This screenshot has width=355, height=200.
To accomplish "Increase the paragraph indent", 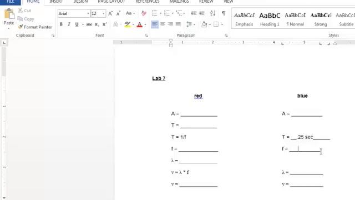I will pos(201,13).
